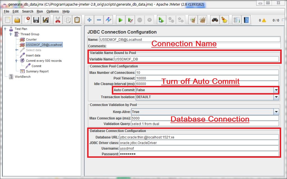Viewport: 287px width, 179px height.
Task: Select the Thread Group tree item
Action: [x=30, y=34]
